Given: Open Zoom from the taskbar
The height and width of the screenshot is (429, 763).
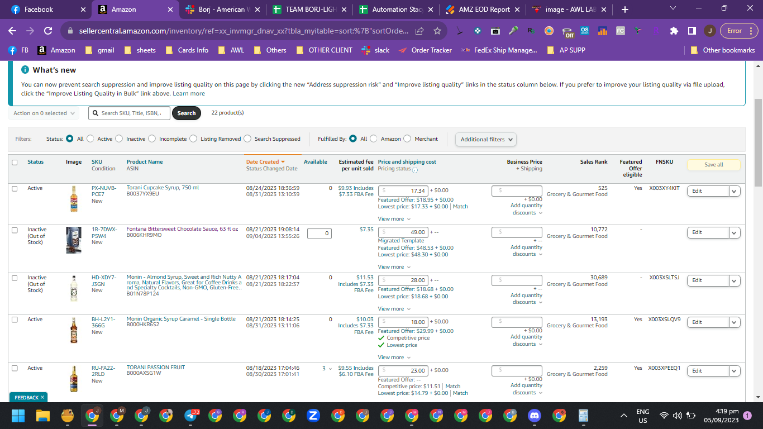Looking at the screenshot, I should 313,416.
